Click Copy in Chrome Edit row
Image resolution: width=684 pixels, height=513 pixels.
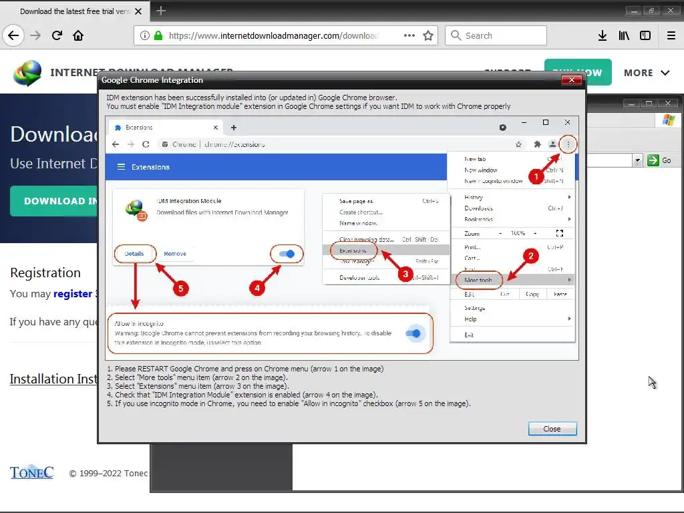point(532,294)
